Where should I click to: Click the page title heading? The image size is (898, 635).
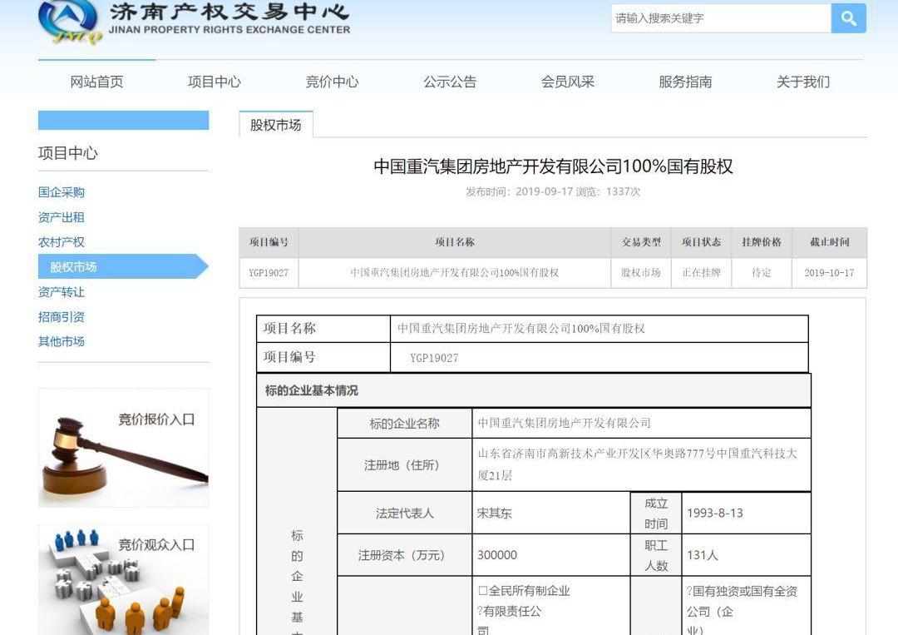[x=553, y=166]
